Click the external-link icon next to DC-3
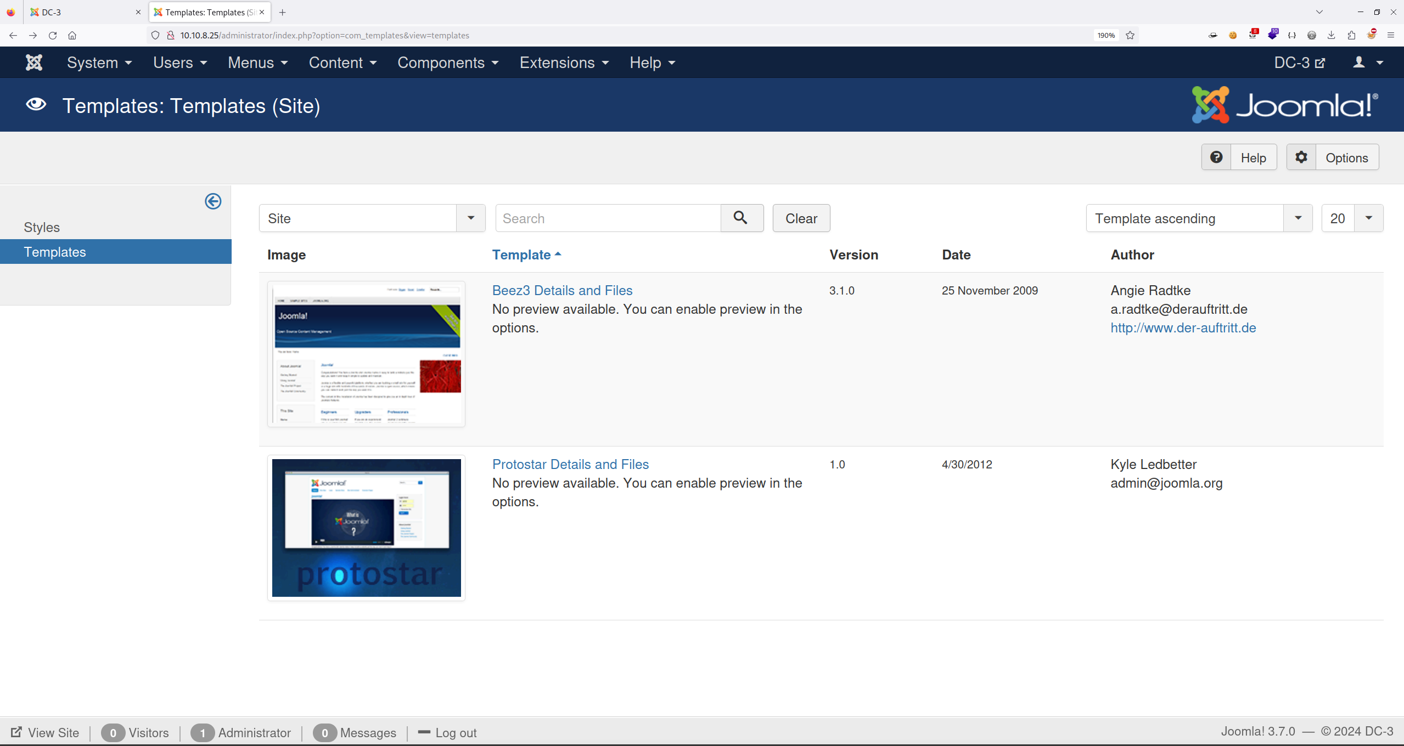The width and height of the screenshot is (1404, 746). [x=1321, y=63]
